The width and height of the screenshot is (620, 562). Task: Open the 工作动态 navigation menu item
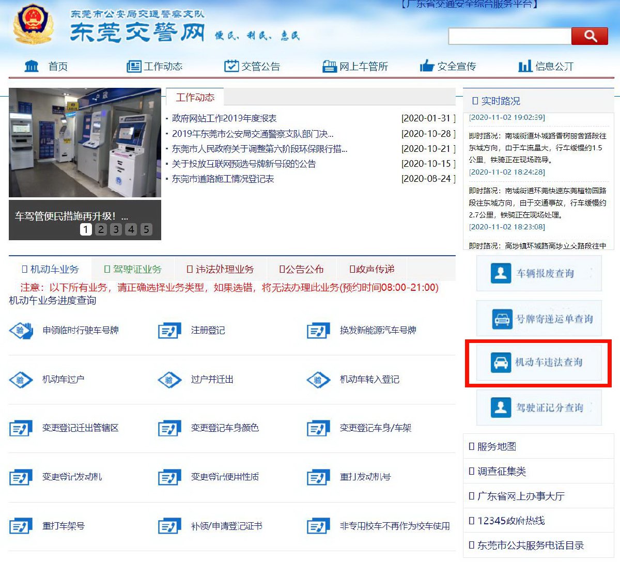(x=155, y=66)
